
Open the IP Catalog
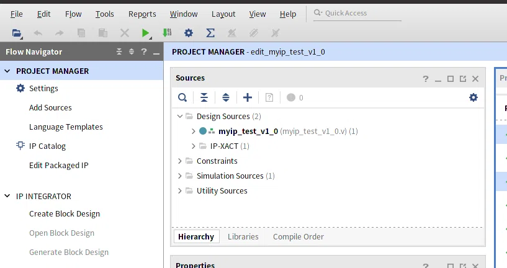tap(47, 146)
